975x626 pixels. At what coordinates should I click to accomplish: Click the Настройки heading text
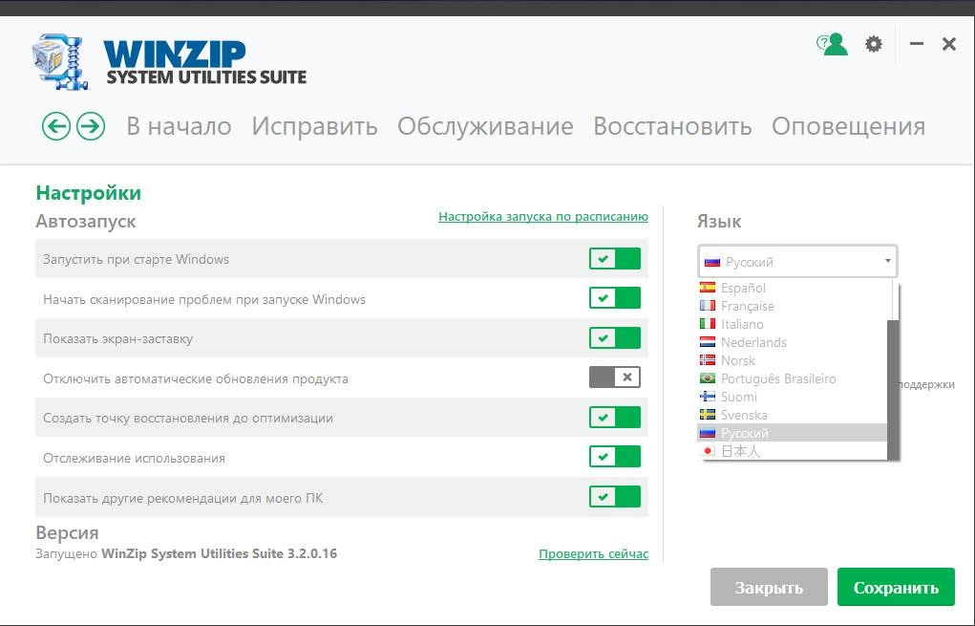[88, 193]
